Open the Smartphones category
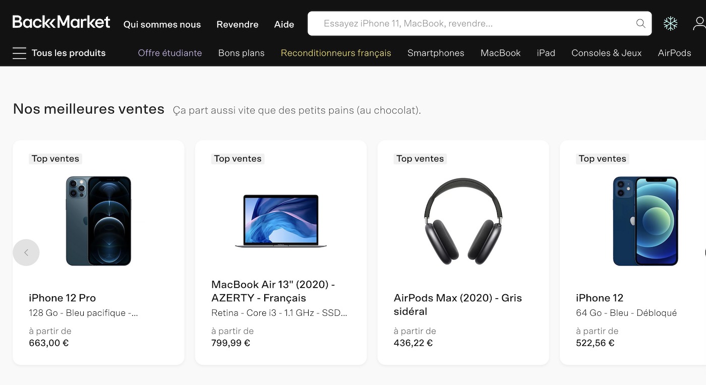The image size is (706, 385). [436, 52]
